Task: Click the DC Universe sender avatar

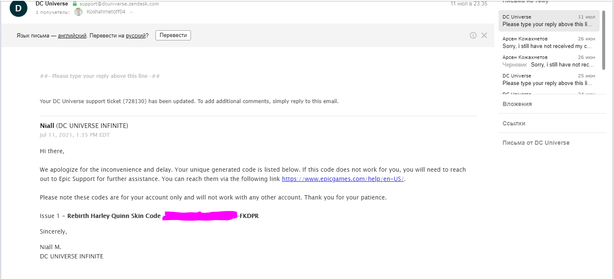Action: (18, 8)
